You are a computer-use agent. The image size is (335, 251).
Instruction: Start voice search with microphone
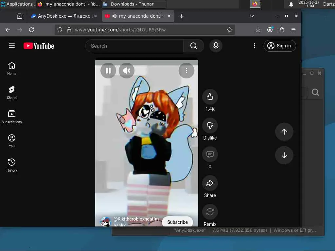click(216, 46)
